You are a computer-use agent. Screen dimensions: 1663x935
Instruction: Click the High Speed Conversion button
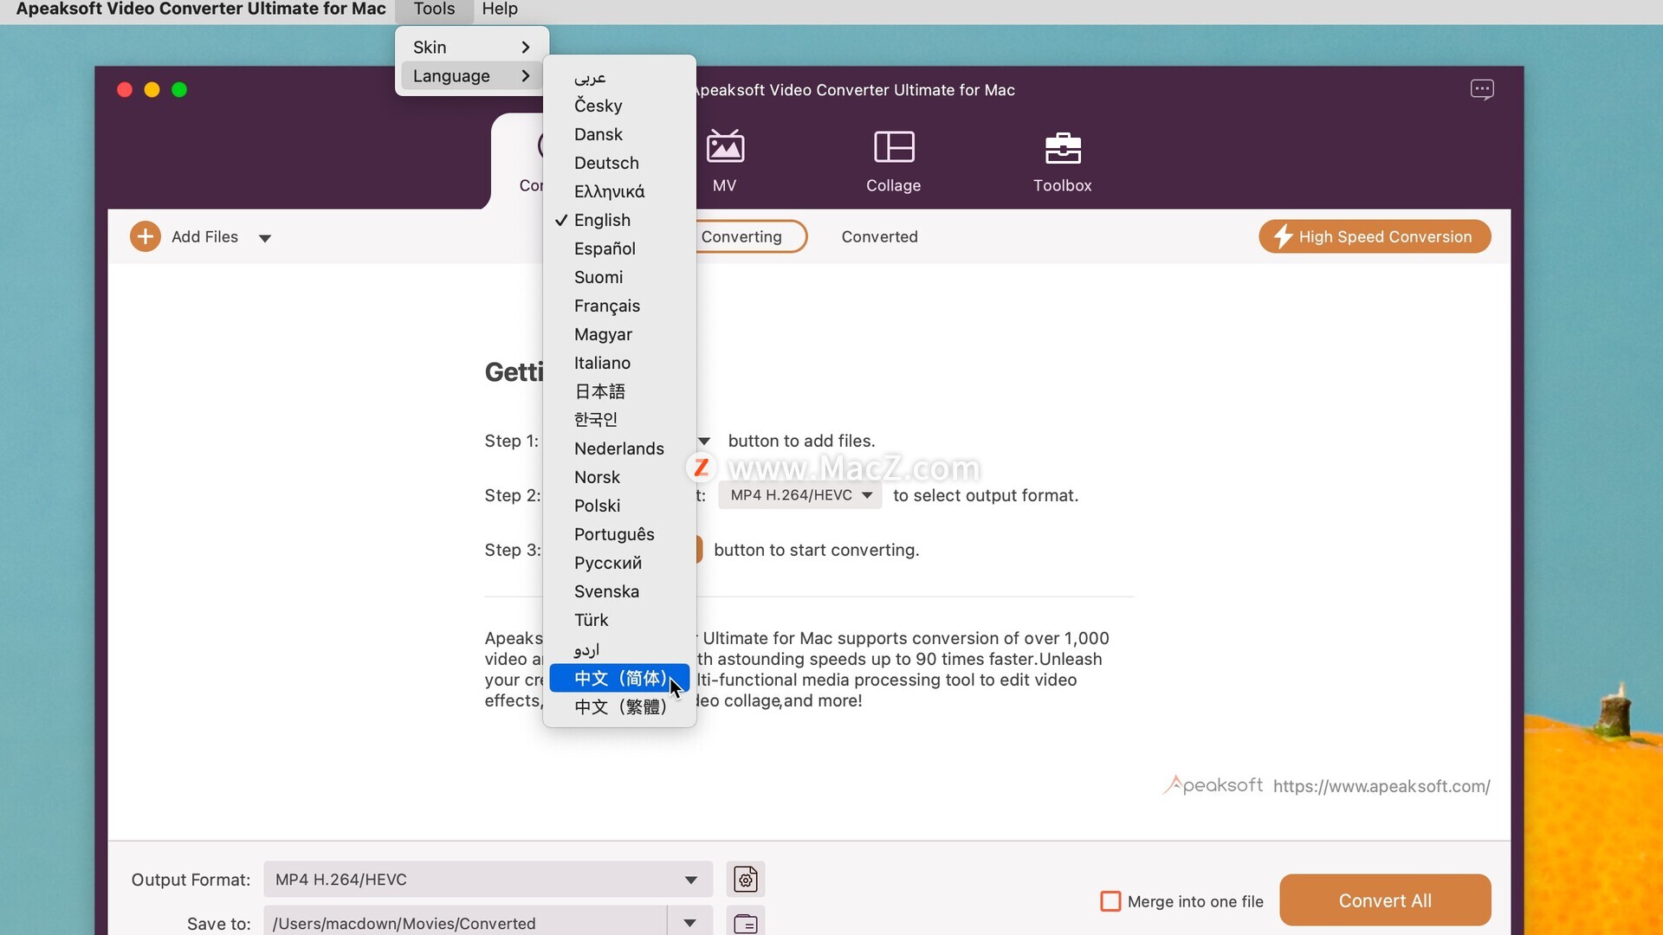click(x=1375, y=236)
